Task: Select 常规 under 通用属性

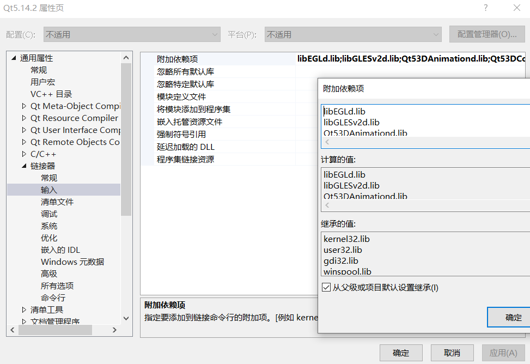Action: point(38,70)
